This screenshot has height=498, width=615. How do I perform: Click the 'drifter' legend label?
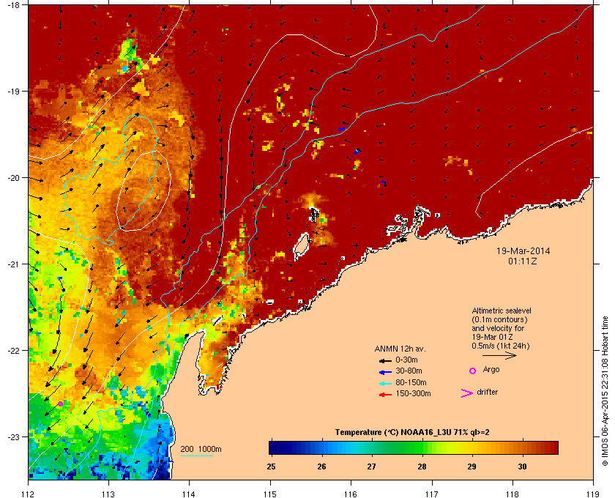tap(487, 392)
